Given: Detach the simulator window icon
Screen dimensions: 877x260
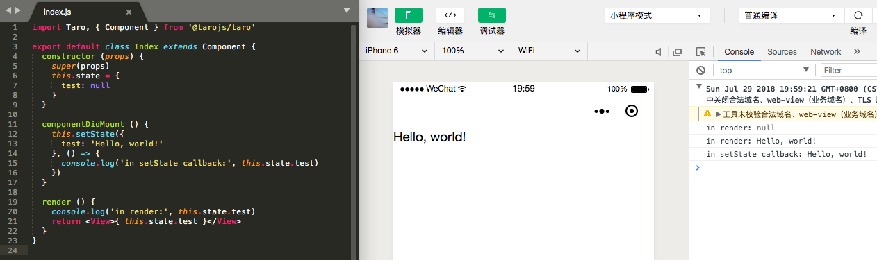Looking at the screenshot, I should (678, 52).
